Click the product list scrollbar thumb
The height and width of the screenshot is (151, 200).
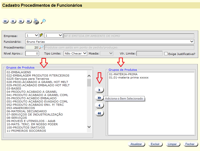89,83
